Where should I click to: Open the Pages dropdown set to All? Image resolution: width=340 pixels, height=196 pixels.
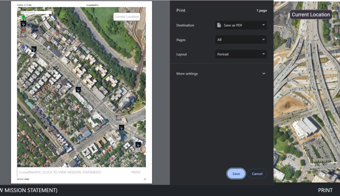click(241, 40)
